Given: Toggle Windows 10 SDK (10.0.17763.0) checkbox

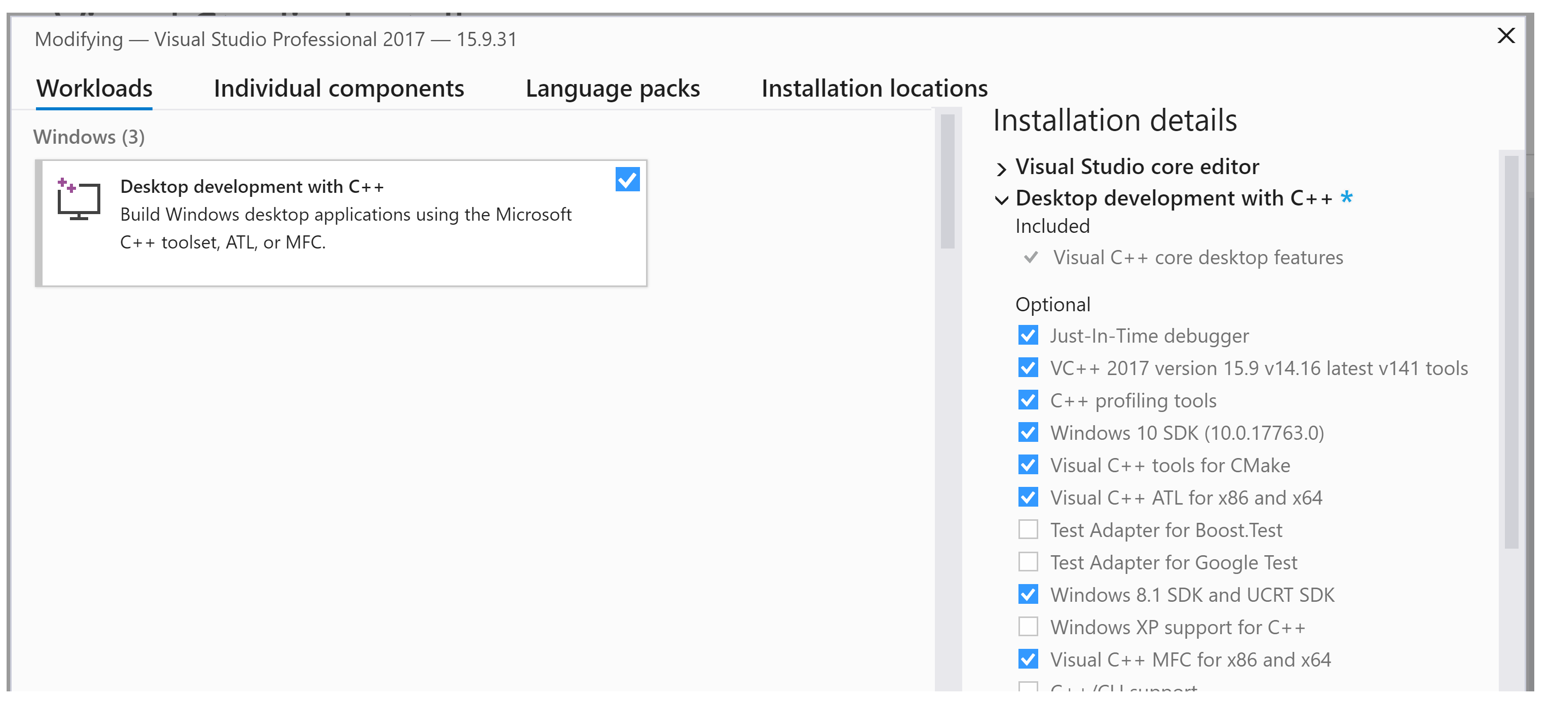Looking at the screenshot, I should pyautogui.click(x=1028, y=433).
